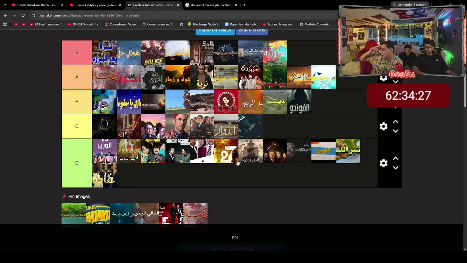This screenshot has width=467, height=263.
Task: Open the first red YouTube bookmark icon
Action: pyautogui.click(x=16, y=24)
